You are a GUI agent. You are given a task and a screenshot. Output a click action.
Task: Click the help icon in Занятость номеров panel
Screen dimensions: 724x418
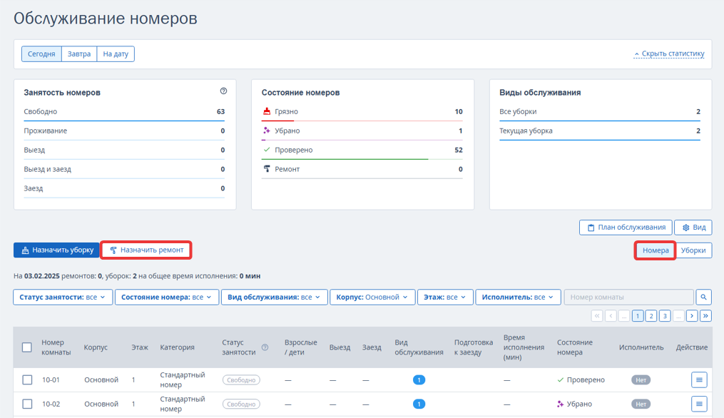223,91
